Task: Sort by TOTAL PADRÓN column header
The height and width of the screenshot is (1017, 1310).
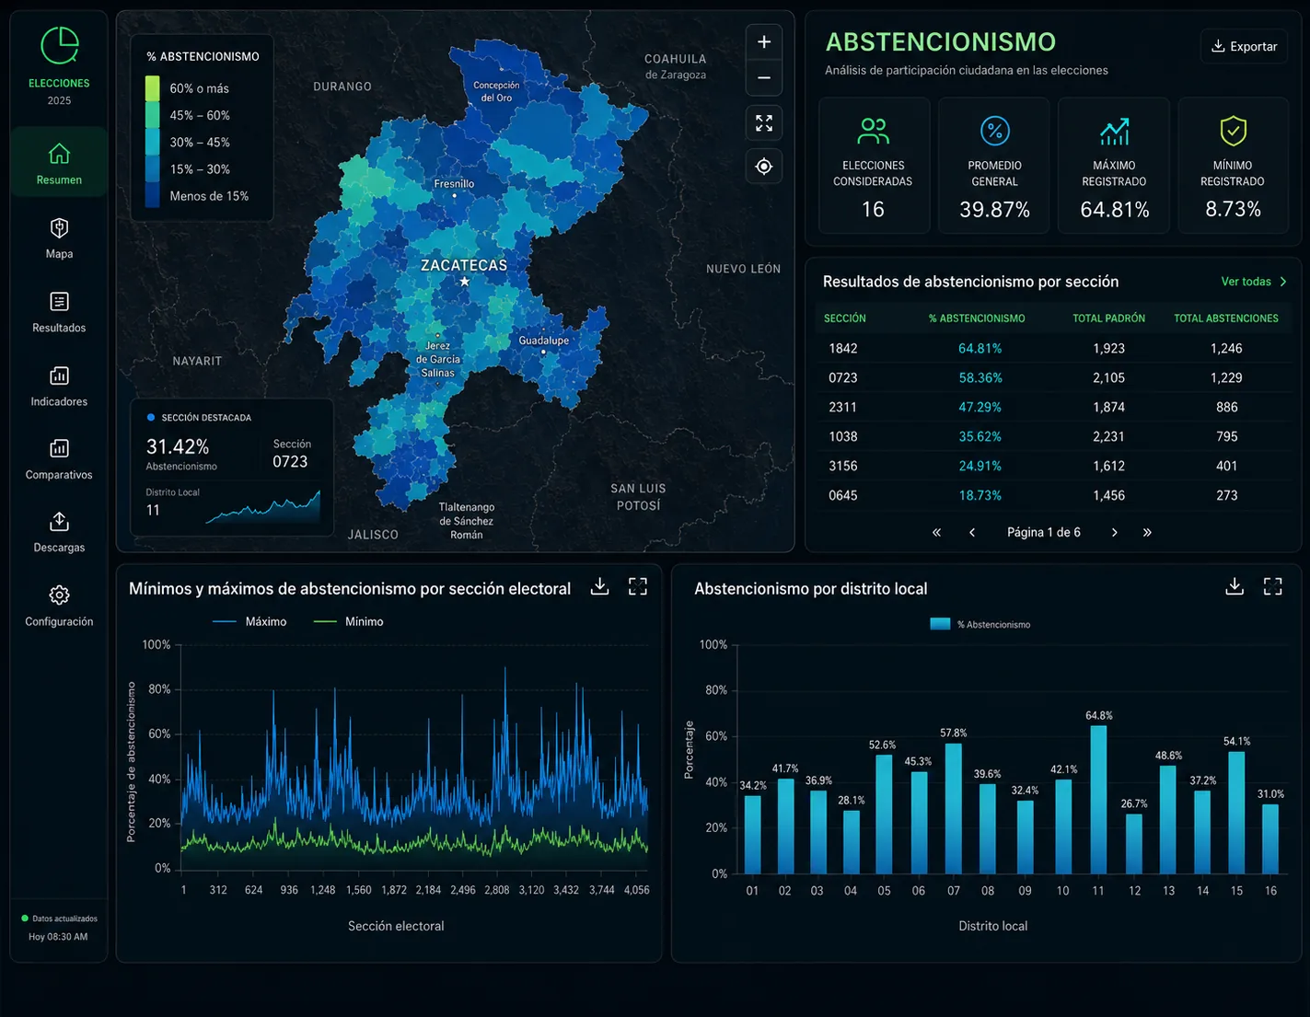Action: 1108,318
